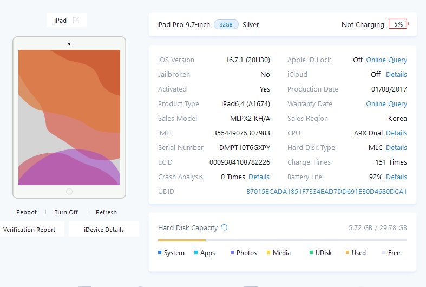
Task: Click the MLC hard disk type value
Action: [x=376, y=148]
